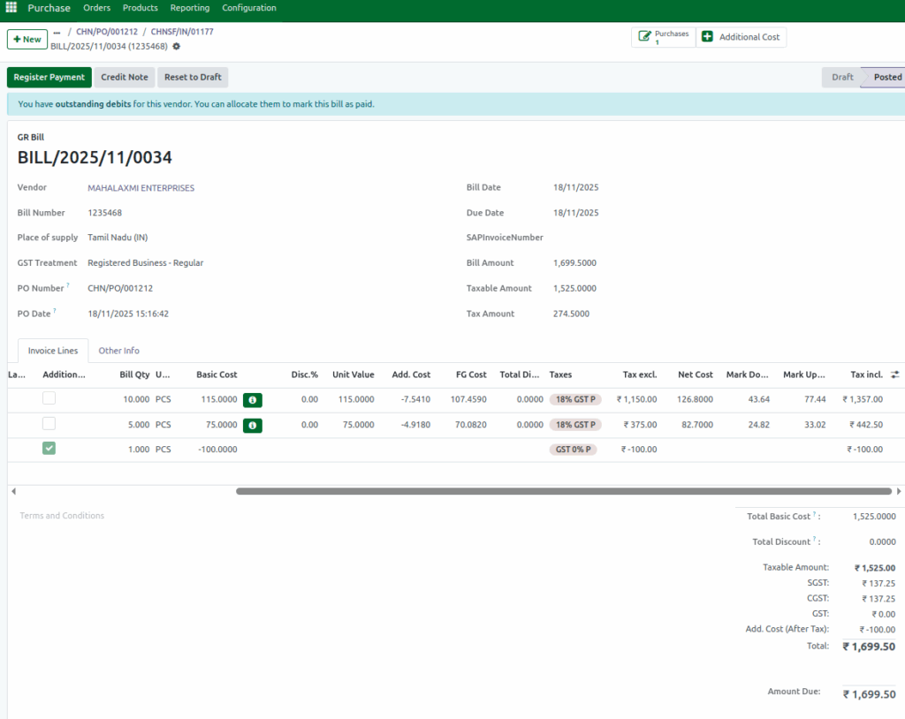The image size is (905, 719).
Task: Click the Register Payment button
Action: (x=49, y=77)
